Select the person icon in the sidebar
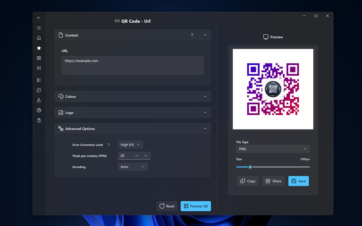 click(39, 100)
